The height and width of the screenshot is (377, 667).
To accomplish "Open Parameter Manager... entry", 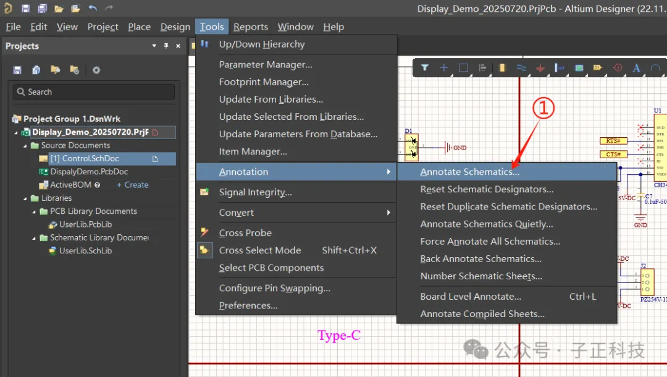I will tap(296, 65).
